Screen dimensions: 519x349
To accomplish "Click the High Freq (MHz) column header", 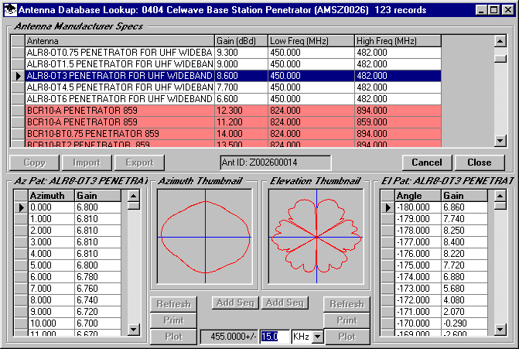I will (398, 41).
